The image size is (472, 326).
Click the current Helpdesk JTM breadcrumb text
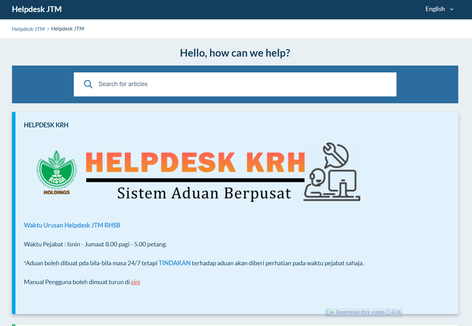[68, 29]
